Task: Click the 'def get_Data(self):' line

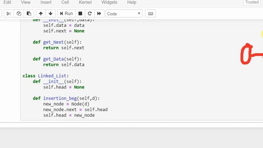Action: 57,59
